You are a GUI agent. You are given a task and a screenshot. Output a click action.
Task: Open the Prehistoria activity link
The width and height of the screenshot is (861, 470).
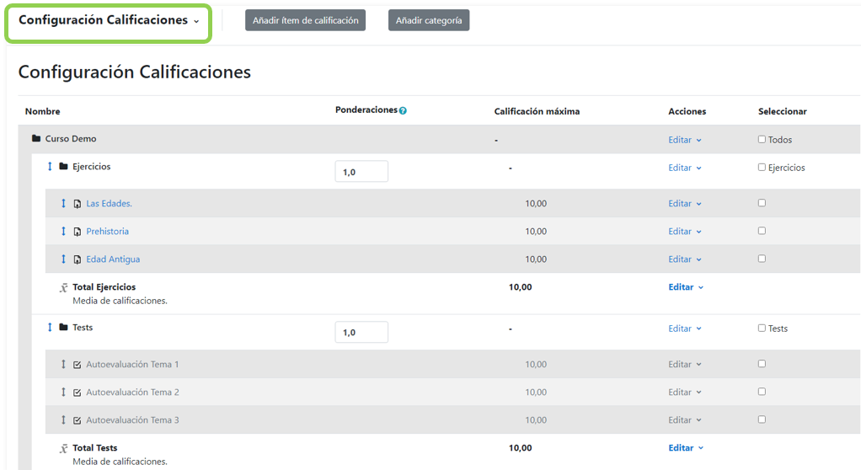point(108,232)
